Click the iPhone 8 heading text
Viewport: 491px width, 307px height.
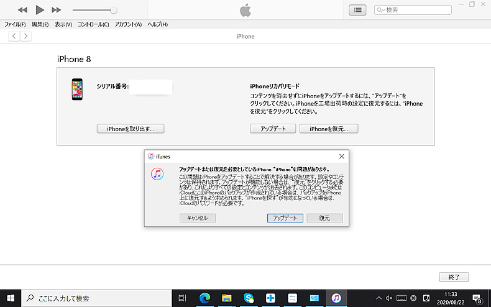tap(74, 59)
